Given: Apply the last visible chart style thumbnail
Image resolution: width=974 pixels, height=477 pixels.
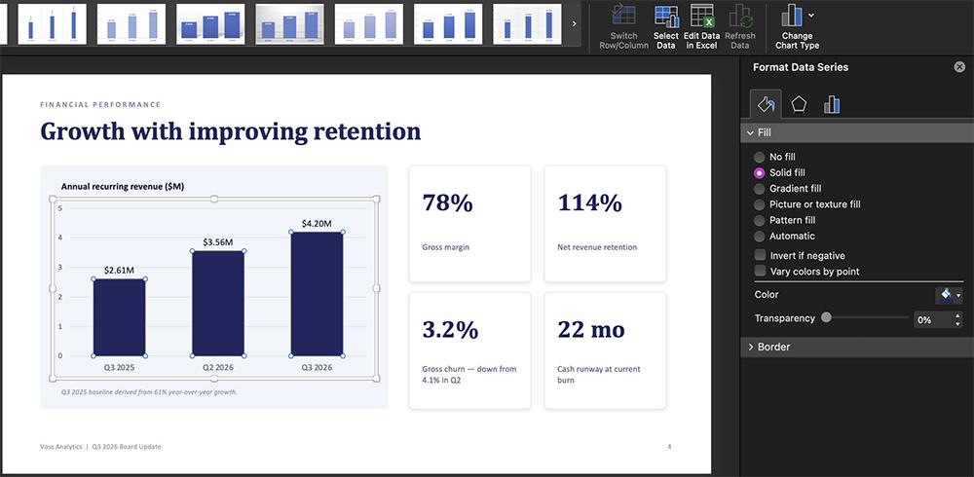Looking at the screenshot, I should point(527,23).
